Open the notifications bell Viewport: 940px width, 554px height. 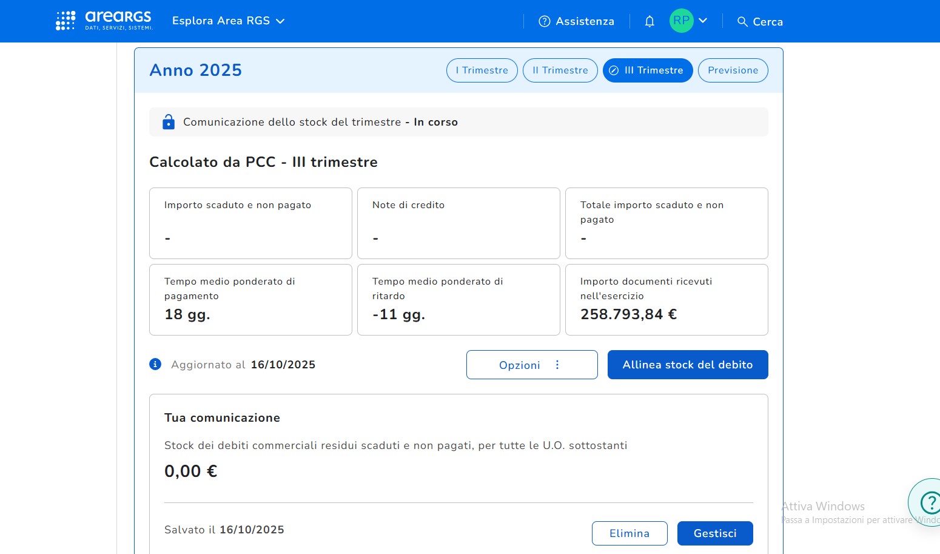[650, 21]
